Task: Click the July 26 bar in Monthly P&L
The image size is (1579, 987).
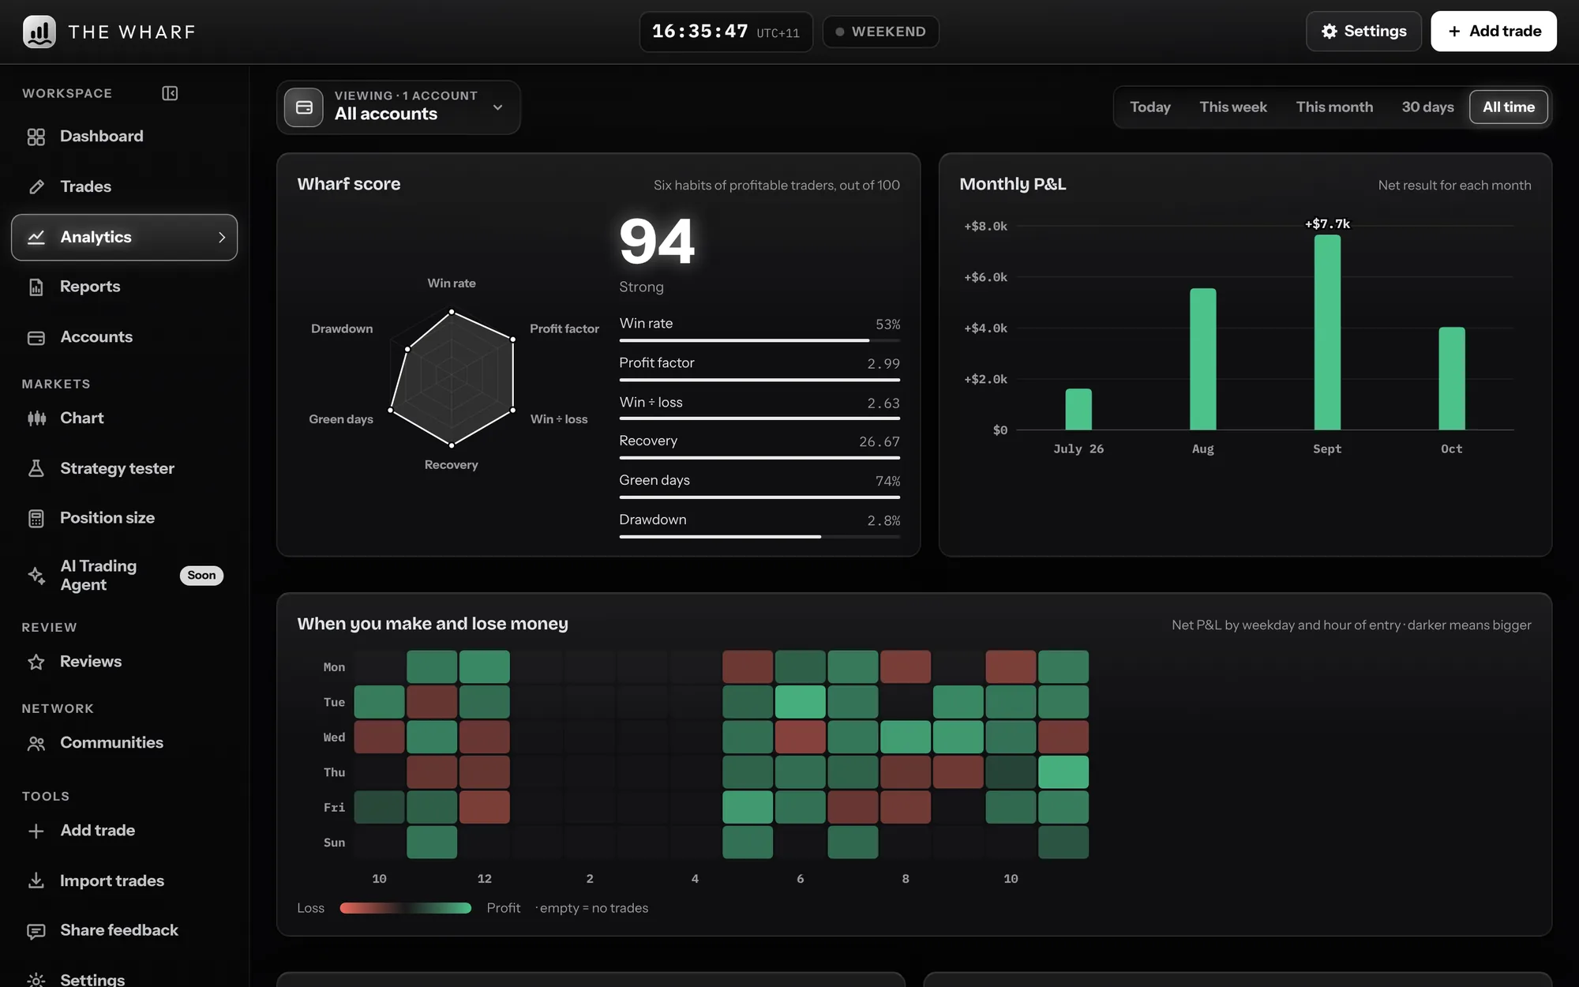Action: coord(1078,410)
